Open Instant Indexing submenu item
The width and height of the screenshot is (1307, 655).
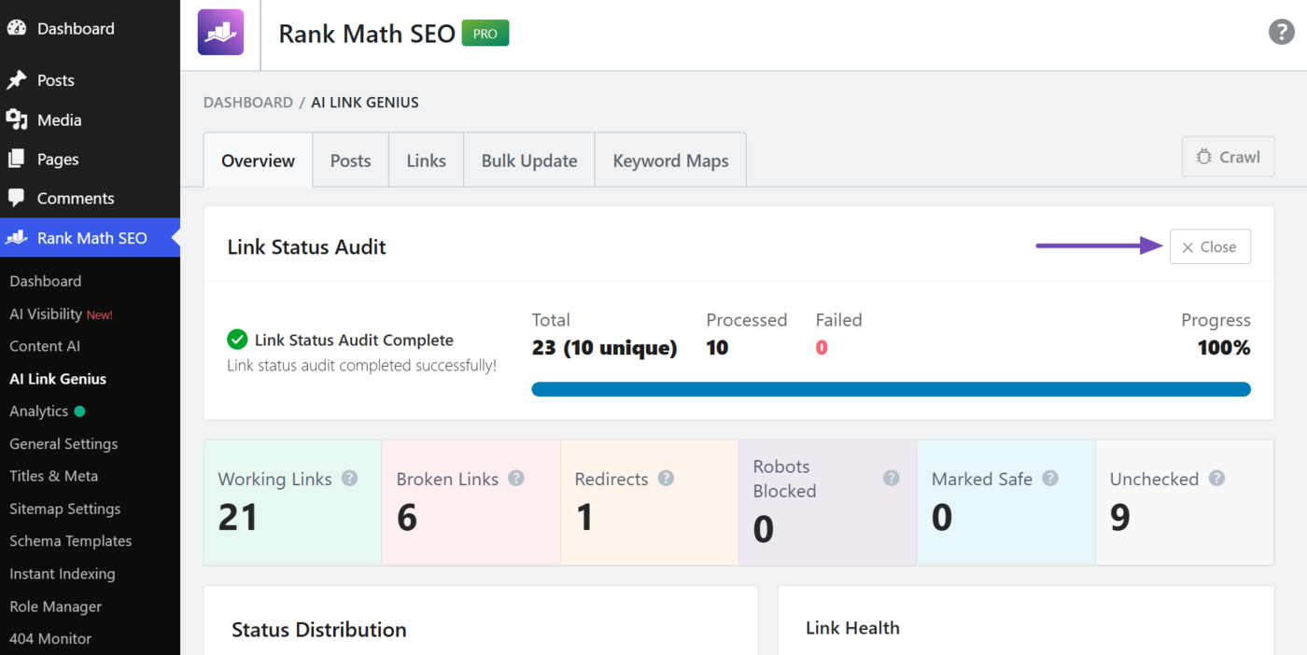[63, 574]
